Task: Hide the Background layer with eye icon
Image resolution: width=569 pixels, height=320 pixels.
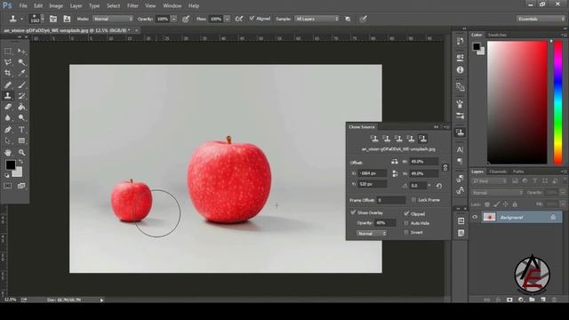Action: [475, 217]
